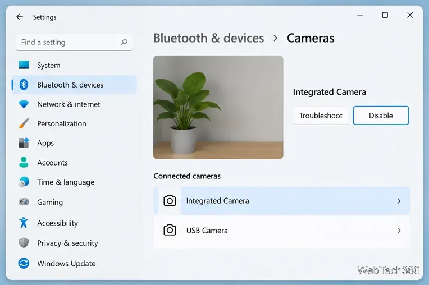Select the USB Camera list entry
The width and height of the screenshot is (429, 285).
pyautogui.click(x=282, y=231)
